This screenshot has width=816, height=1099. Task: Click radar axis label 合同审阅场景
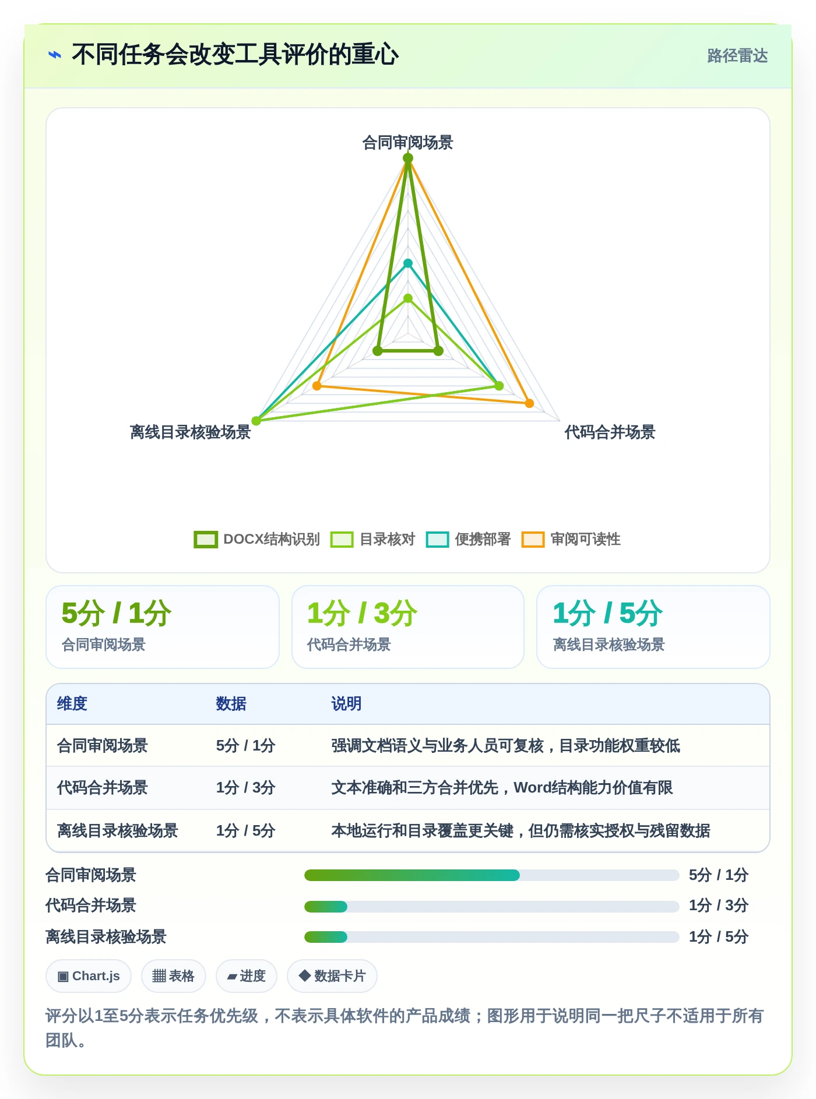click(x=408, y=143)
